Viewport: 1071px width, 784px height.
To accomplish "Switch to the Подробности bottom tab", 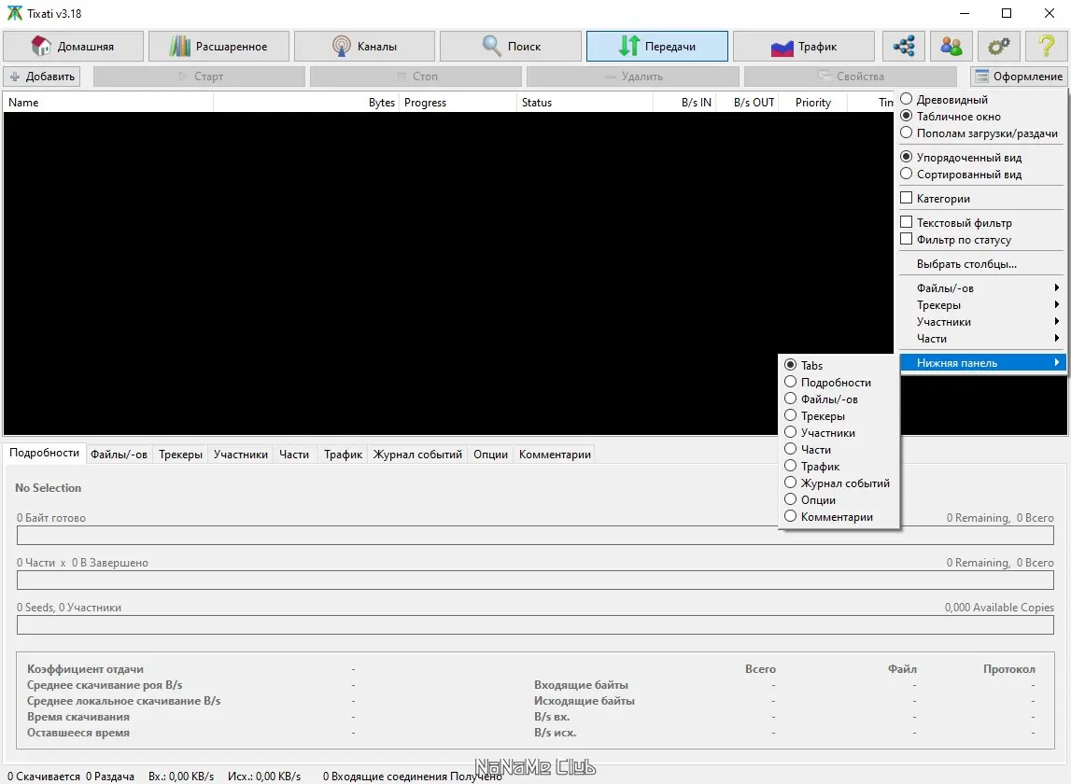I will tap(45, 453).
